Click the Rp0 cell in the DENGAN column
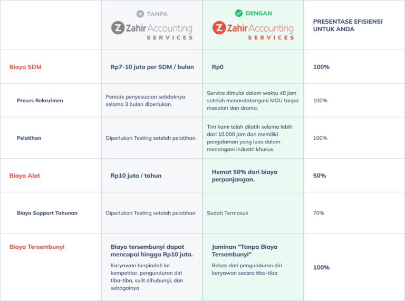 click(x=217, y=67)
